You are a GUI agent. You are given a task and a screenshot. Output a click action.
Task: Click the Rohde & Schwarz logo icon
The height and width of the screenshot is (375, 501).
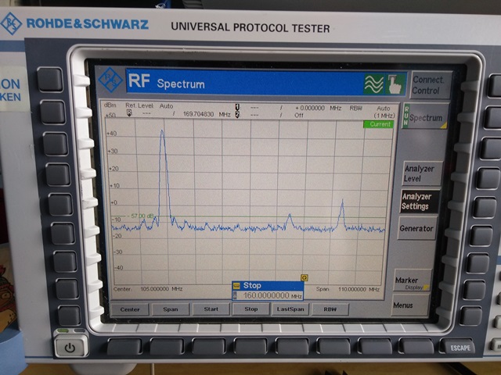pyautogui.click(x=12, y=23)
